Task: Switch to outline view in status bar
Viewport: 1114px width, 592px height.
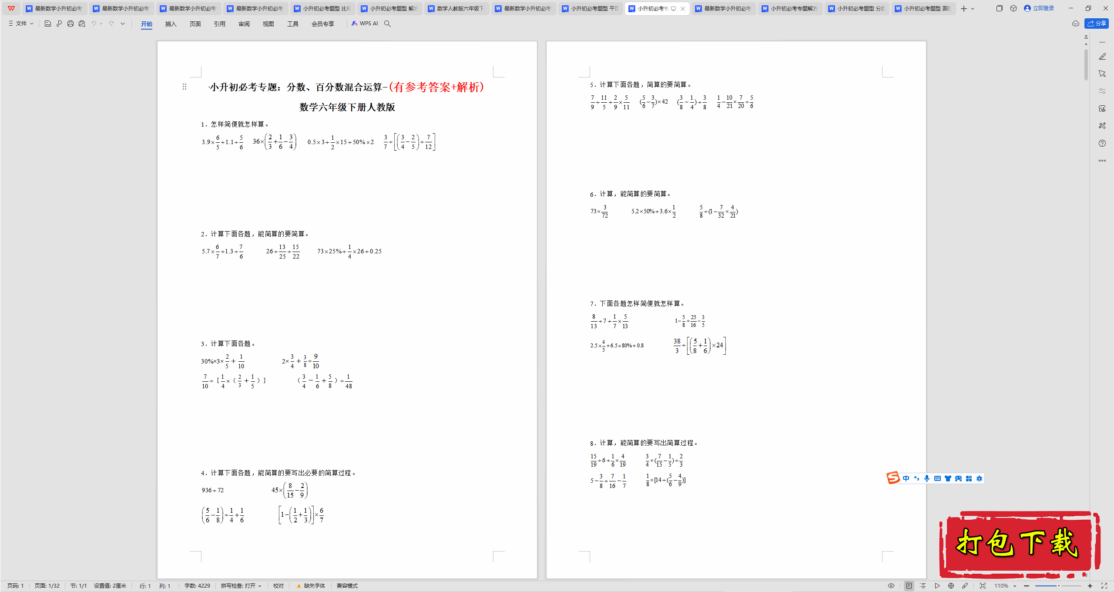Action: (x=923, y=586)
